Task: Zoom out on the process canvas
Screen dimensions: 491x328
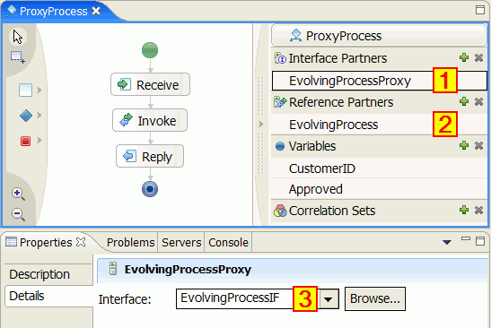Action: coord(18,214)
